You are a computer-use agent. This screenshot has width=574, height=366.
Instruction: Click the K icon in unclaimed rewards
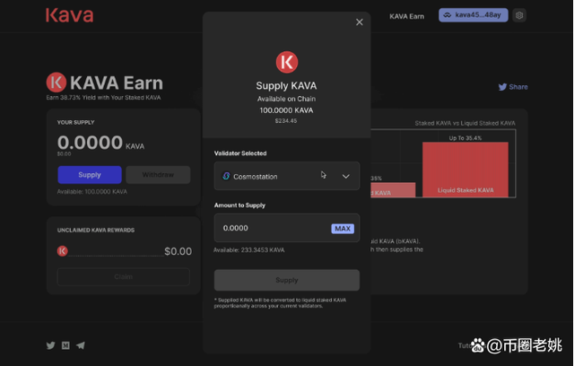point(62,251)
